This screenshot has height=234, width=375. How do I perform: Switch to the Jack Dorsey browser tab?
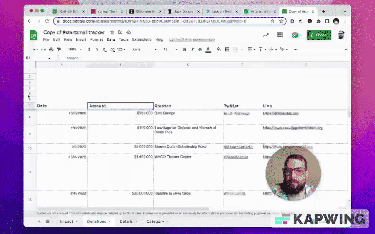pyautogui.click(x=184, y=12)
